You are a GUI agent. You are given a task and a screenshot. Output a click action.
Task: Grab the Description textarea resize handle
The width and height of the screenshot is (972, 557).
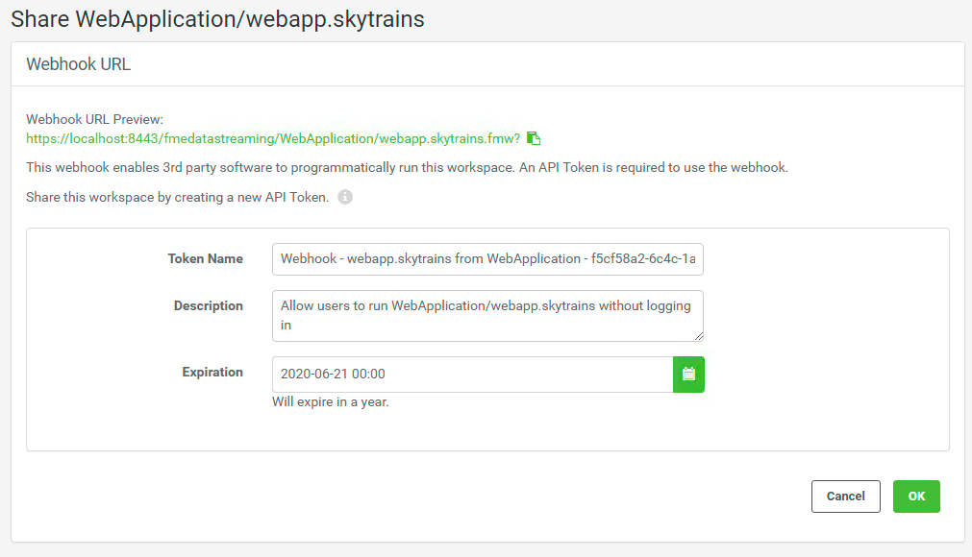click(x=699, y=336)
